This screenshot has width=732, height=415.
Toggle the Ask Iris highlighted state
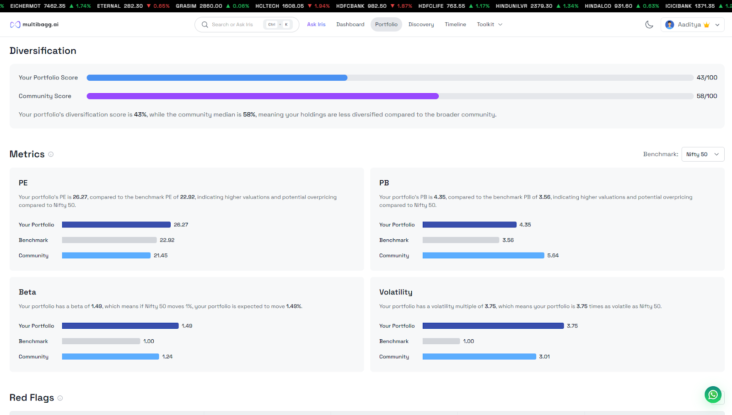click(x=316, y=24)
